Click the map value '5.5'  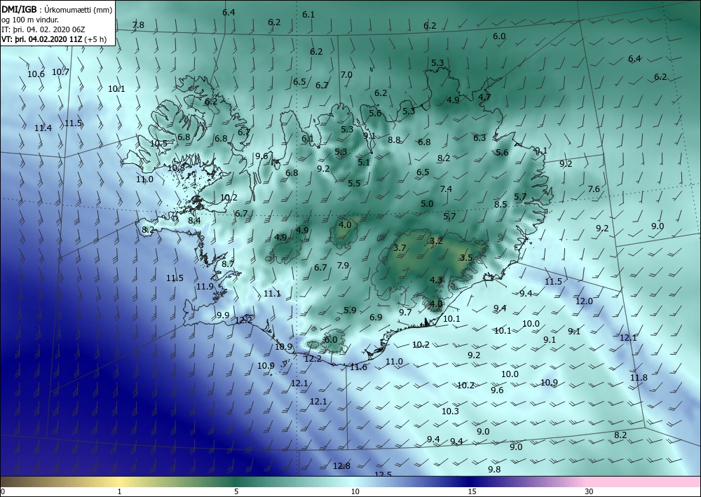[x=353, y=183]
